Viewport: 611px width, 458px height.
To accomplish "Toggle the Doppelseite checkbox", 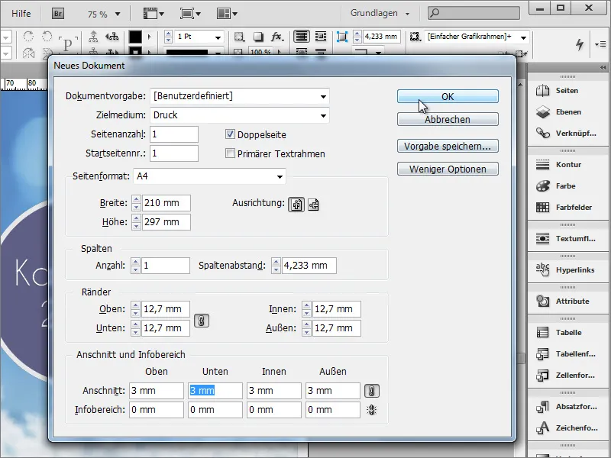I will click(230, 134).
